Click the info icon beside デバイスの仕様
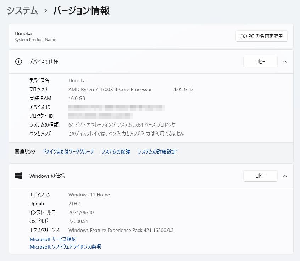Image resolution: width=300 pixels, height=261 pixels. pyautogui.click(x=18, y=62)
